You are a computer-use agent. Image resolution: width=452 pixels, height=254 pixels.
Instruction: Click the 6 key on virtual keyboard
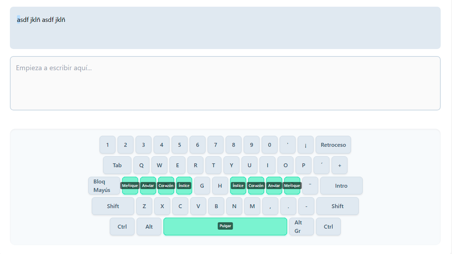[198, 145]
